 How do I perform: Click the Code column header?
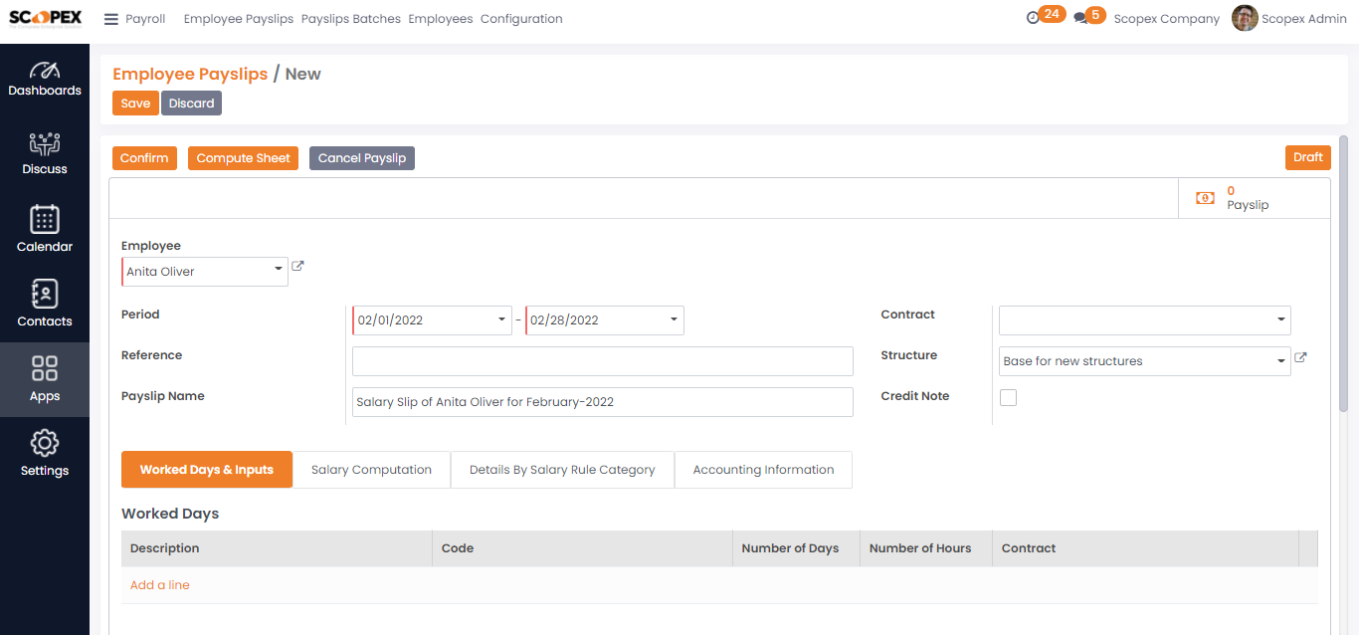(x=583, y=548)
